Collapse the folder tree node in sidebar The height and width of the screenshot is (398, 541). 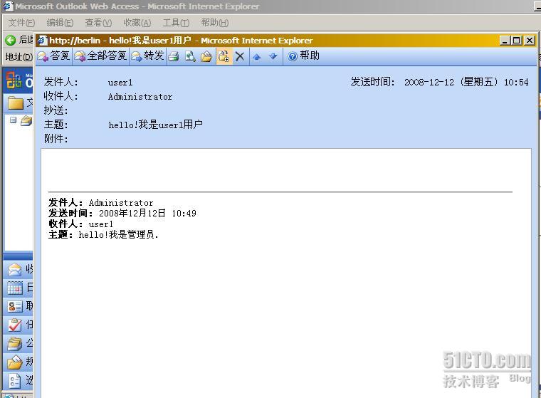pyautogui.click(x=13, y=120)
